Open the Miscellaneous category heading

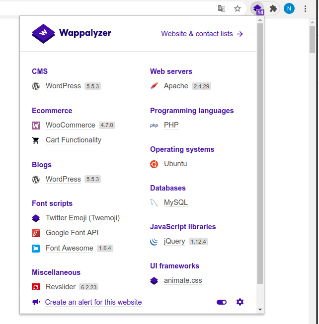click(x=56, y=272)
